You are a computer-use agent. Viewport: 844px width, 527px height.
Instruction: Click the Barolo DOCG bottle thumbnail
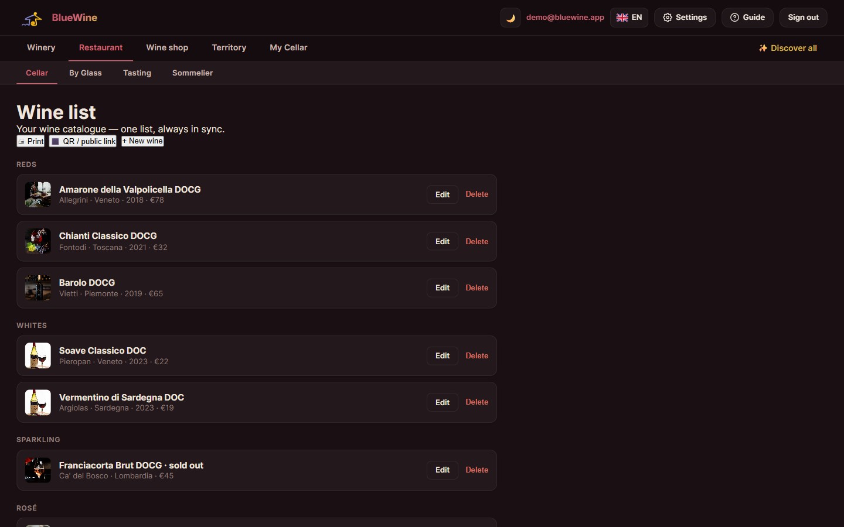click(38, 288)
